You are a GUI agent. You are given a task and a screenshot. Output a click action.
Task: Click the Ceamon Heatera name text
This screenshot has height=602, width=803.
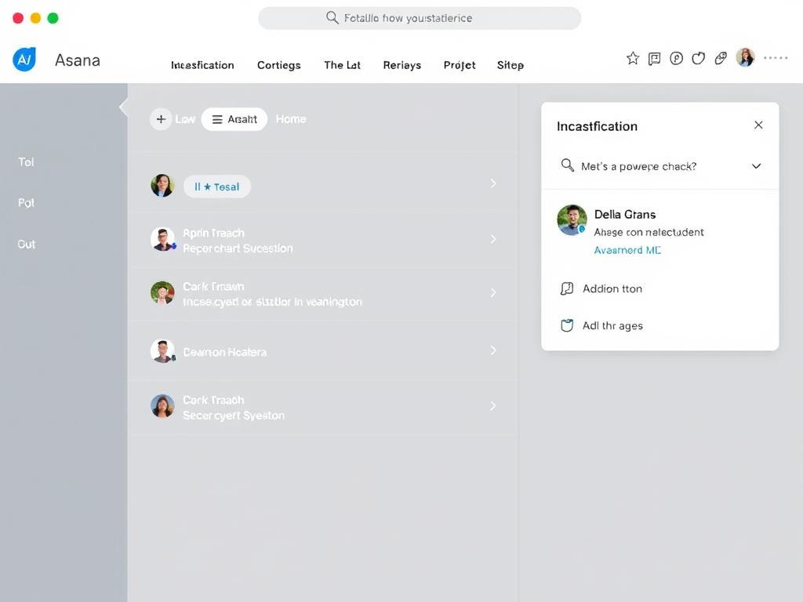click(225, 352)
